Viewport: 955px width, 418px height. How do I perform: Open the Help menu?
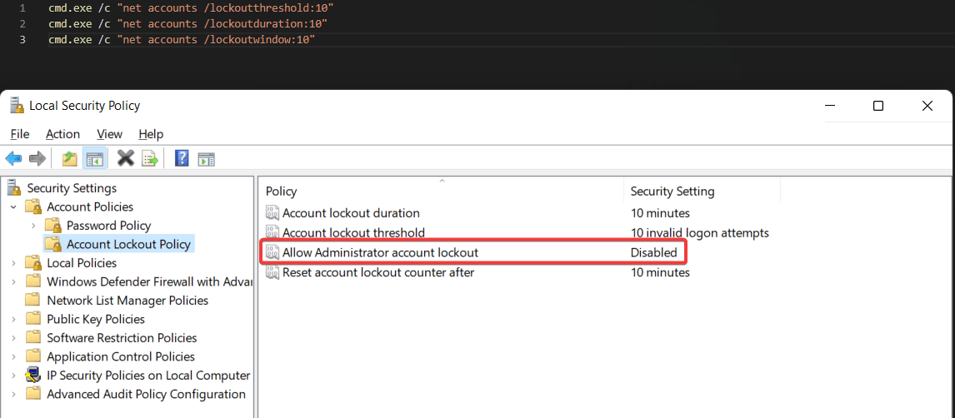151,134
